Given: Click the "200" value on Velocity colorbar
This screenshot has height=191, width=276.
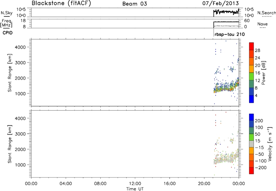Looking at the screenshot, I should [x=259, y=121].
